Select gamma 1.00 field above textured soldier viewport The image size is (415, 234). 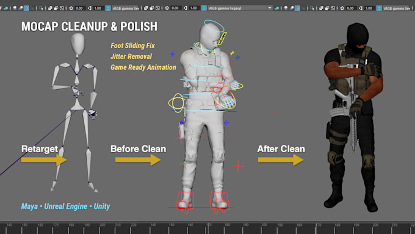[x=369, y=8]
